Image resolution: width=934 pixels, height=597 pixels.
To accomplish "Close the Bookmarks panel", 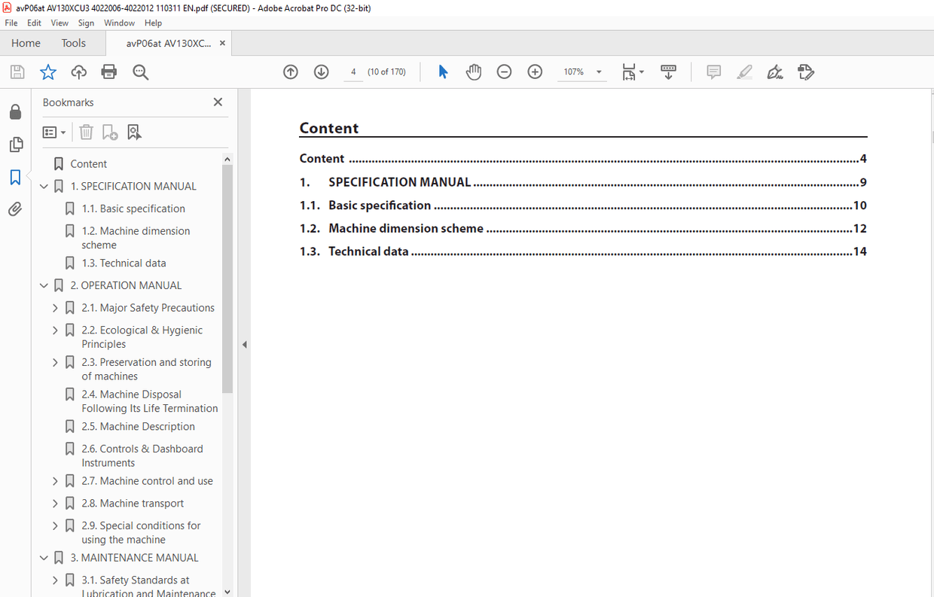I will 218,102.
